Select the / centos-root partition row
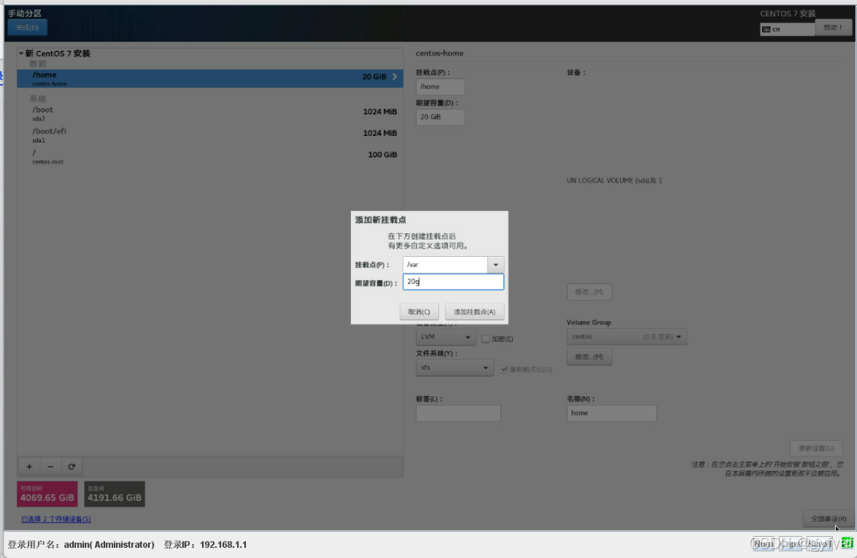857x558 pixels. [x=210, y=156]
